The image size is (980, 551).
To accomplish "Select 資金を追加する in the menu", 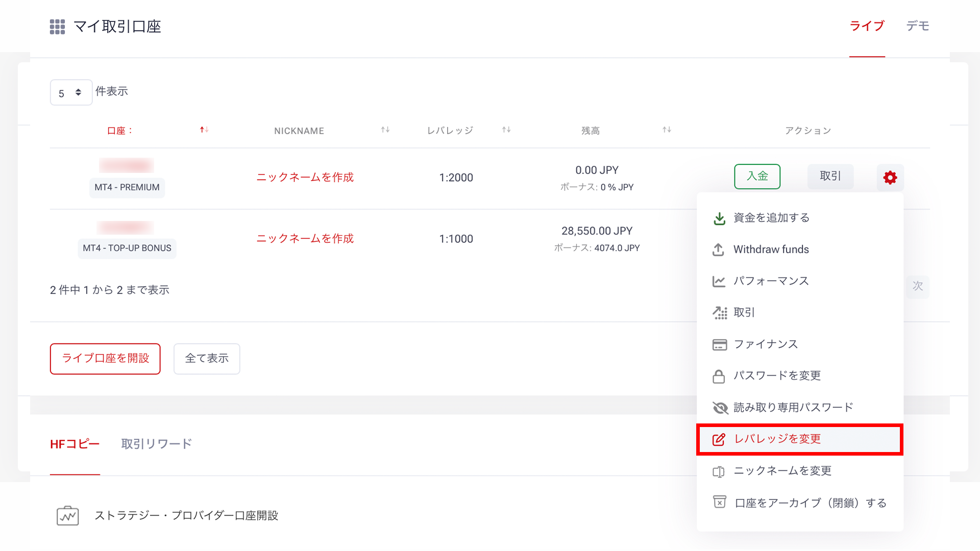I will click(771, 218).
